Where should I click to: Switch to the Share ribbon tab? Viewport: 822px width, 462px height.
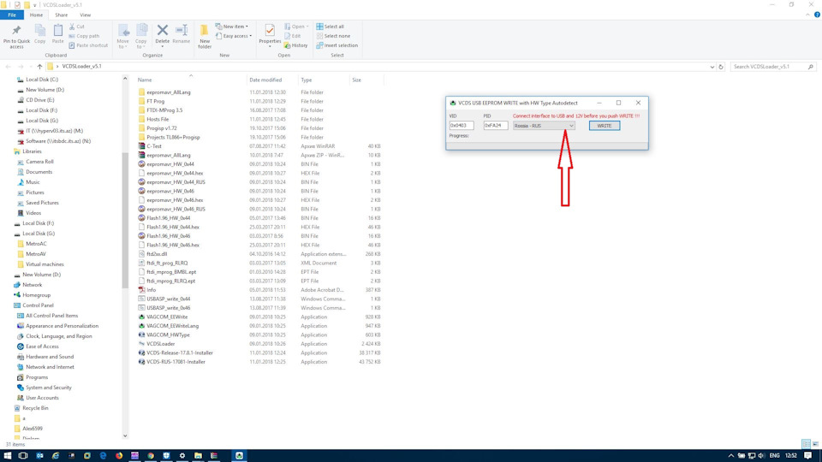(62, 15)
